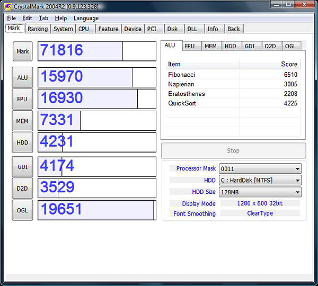Click the FPU score bar 16930
Image resolution: width=318 pixels, height=286 pixels.
[97, 99]
